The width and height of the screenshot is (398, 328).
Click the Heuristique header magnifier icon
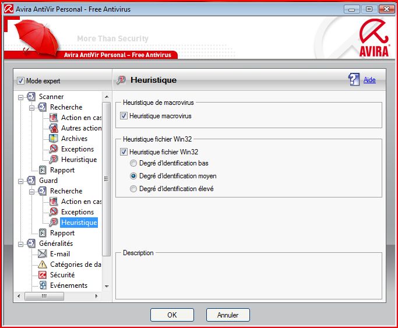pyautogui.click(x=121, y=80)
